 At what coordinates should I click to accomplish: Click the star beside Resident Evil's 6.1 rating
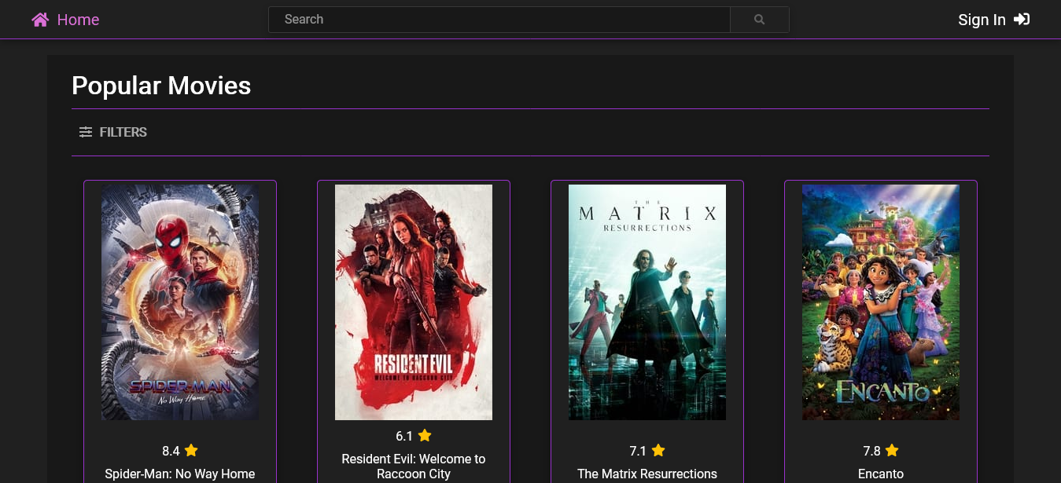[425, 435]
